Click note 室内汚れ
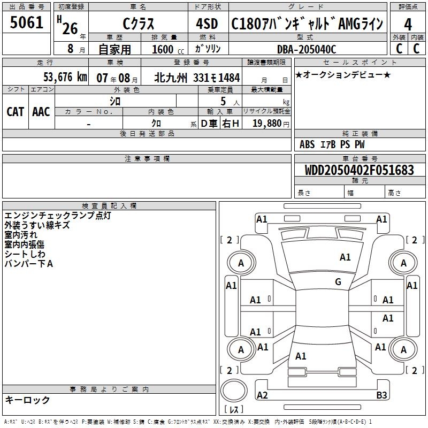Viewport: 428px width, 428px height. [21, 235]
